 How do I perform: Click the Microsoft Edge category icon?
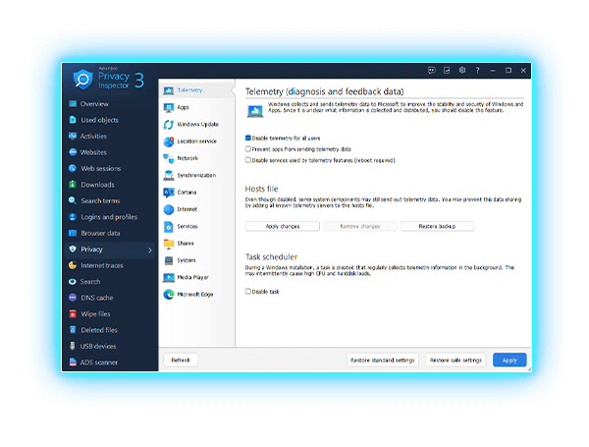(169, 294)
